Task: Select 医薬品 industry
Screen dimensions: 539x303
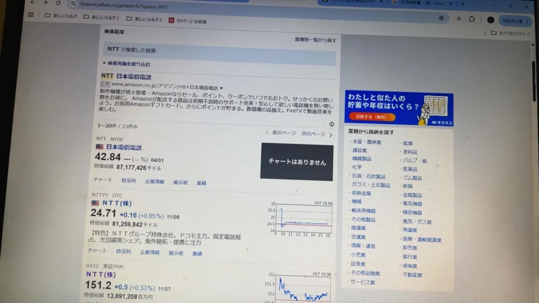Action: pos(410,169)
